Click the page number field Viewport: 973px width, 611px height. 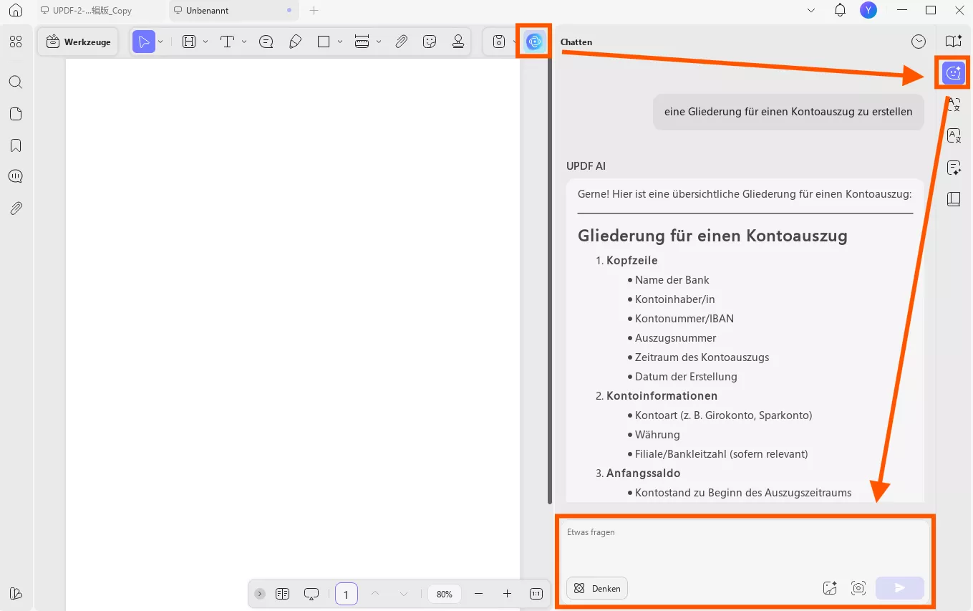tap(347, 594)
